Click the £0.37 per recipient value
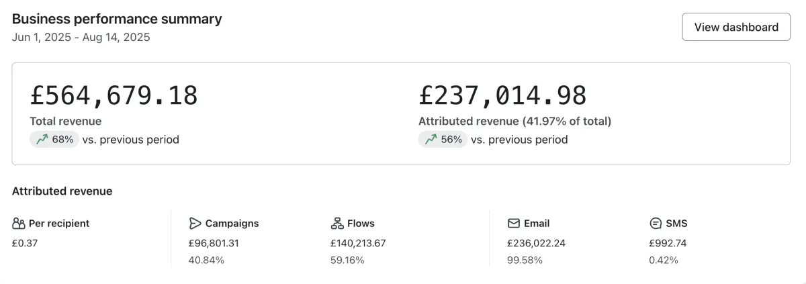The height and width of the screenshot is (284, 806). [25, 243]
